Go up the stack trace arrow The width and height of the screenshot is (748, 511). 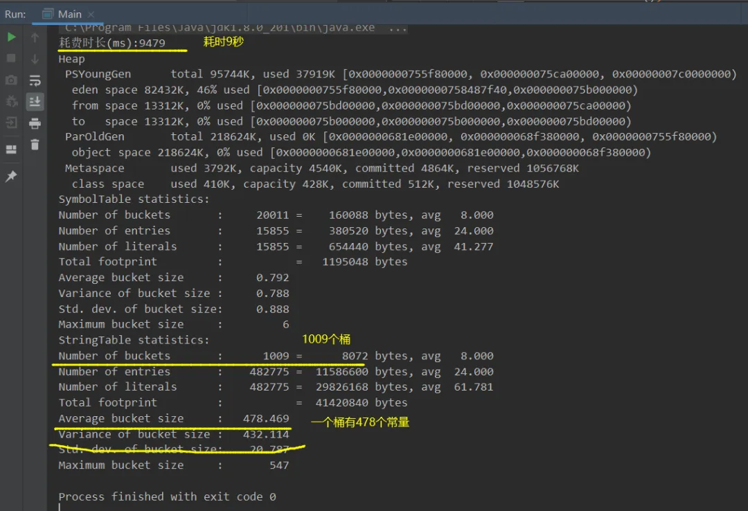click(x=35, y=37)
